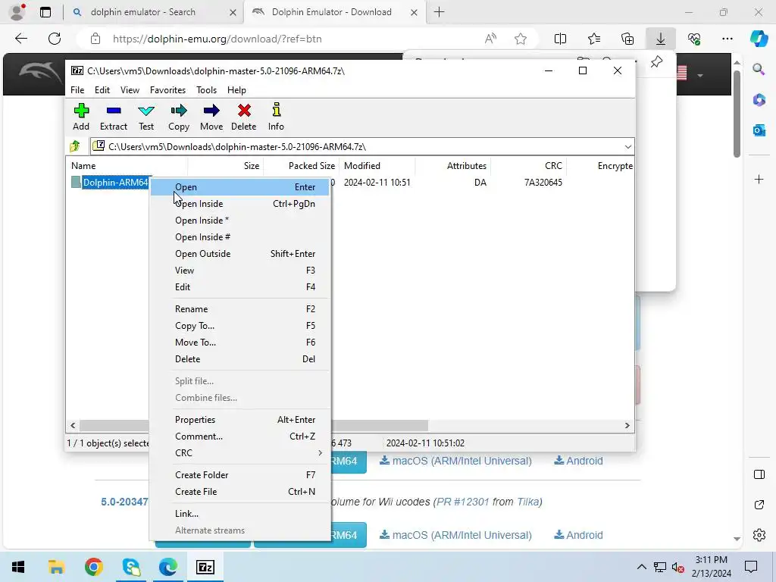Open File Explorer from taskbar
Image resolution: width=776 pixels, height=582 pixels.
coord(56,567)
